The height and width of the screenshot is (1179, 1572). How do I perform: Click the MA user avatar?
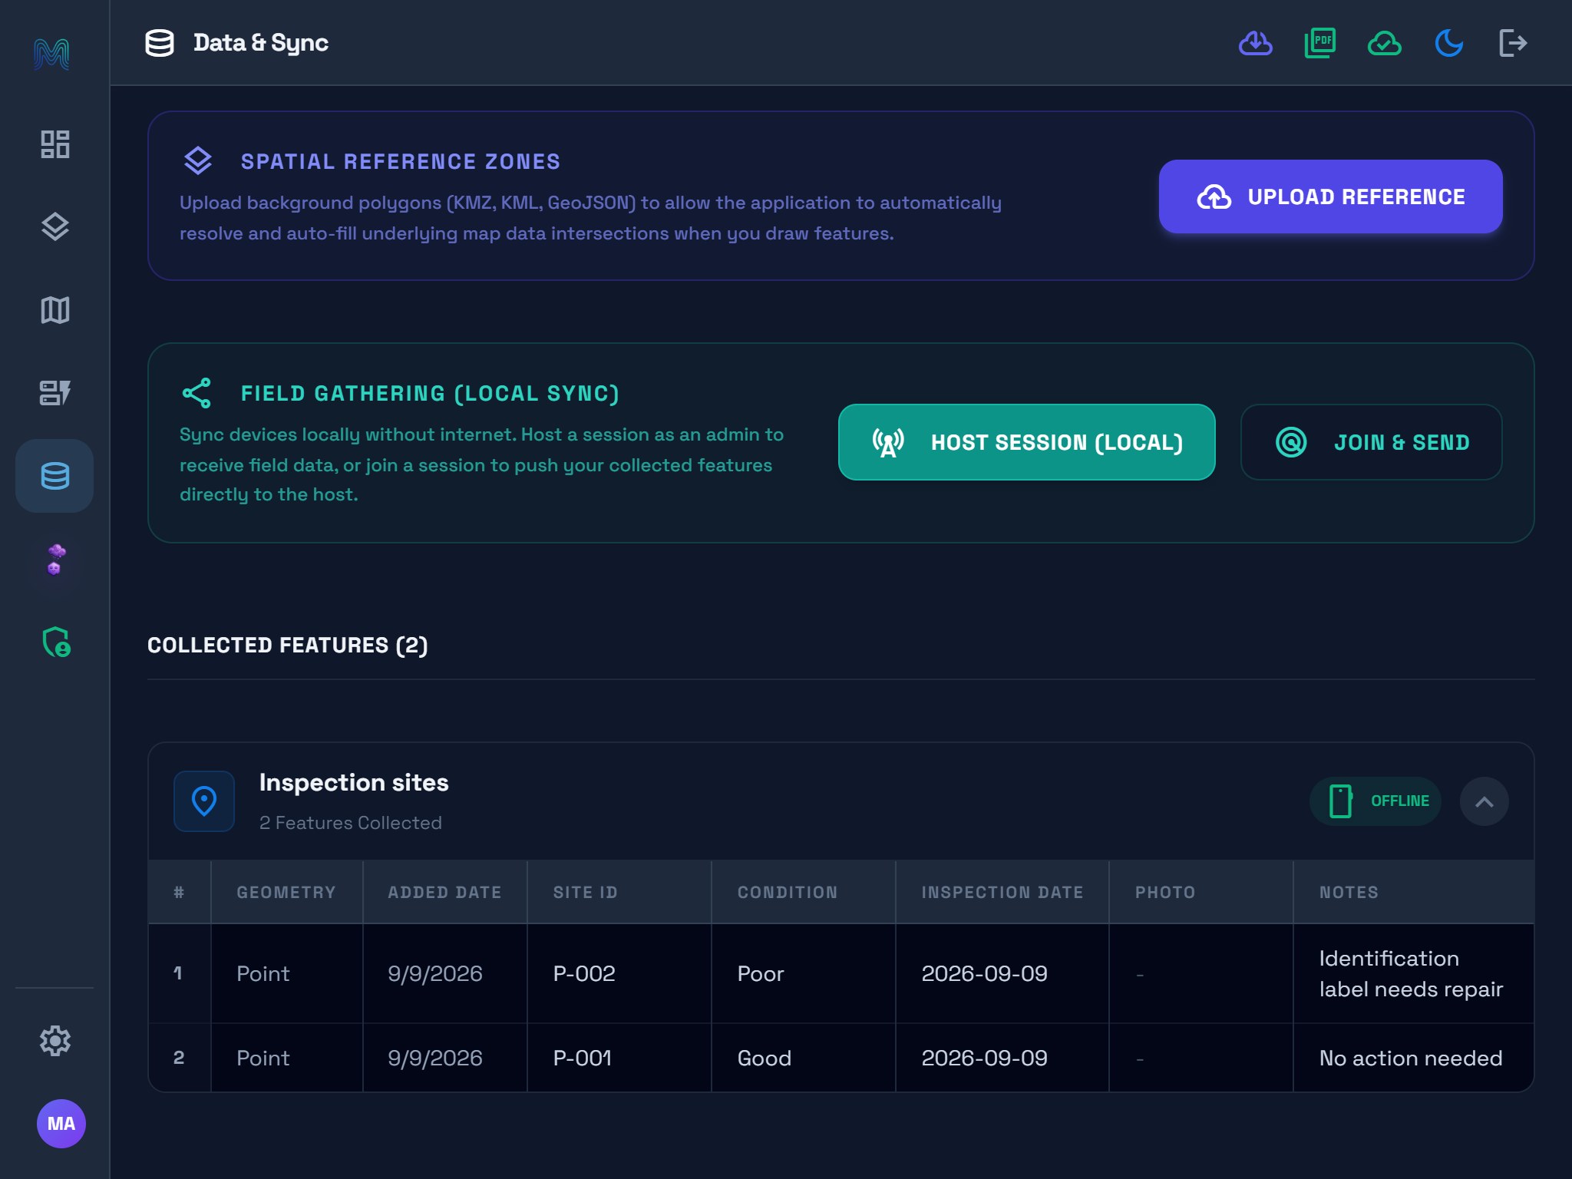point(61,1124)
